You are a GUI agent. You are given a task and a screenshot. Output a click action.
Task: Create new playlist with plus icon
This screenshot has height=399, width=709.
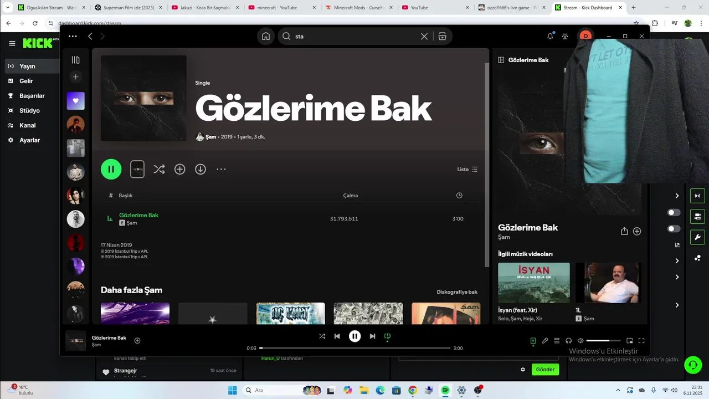[x=76, y=76]
